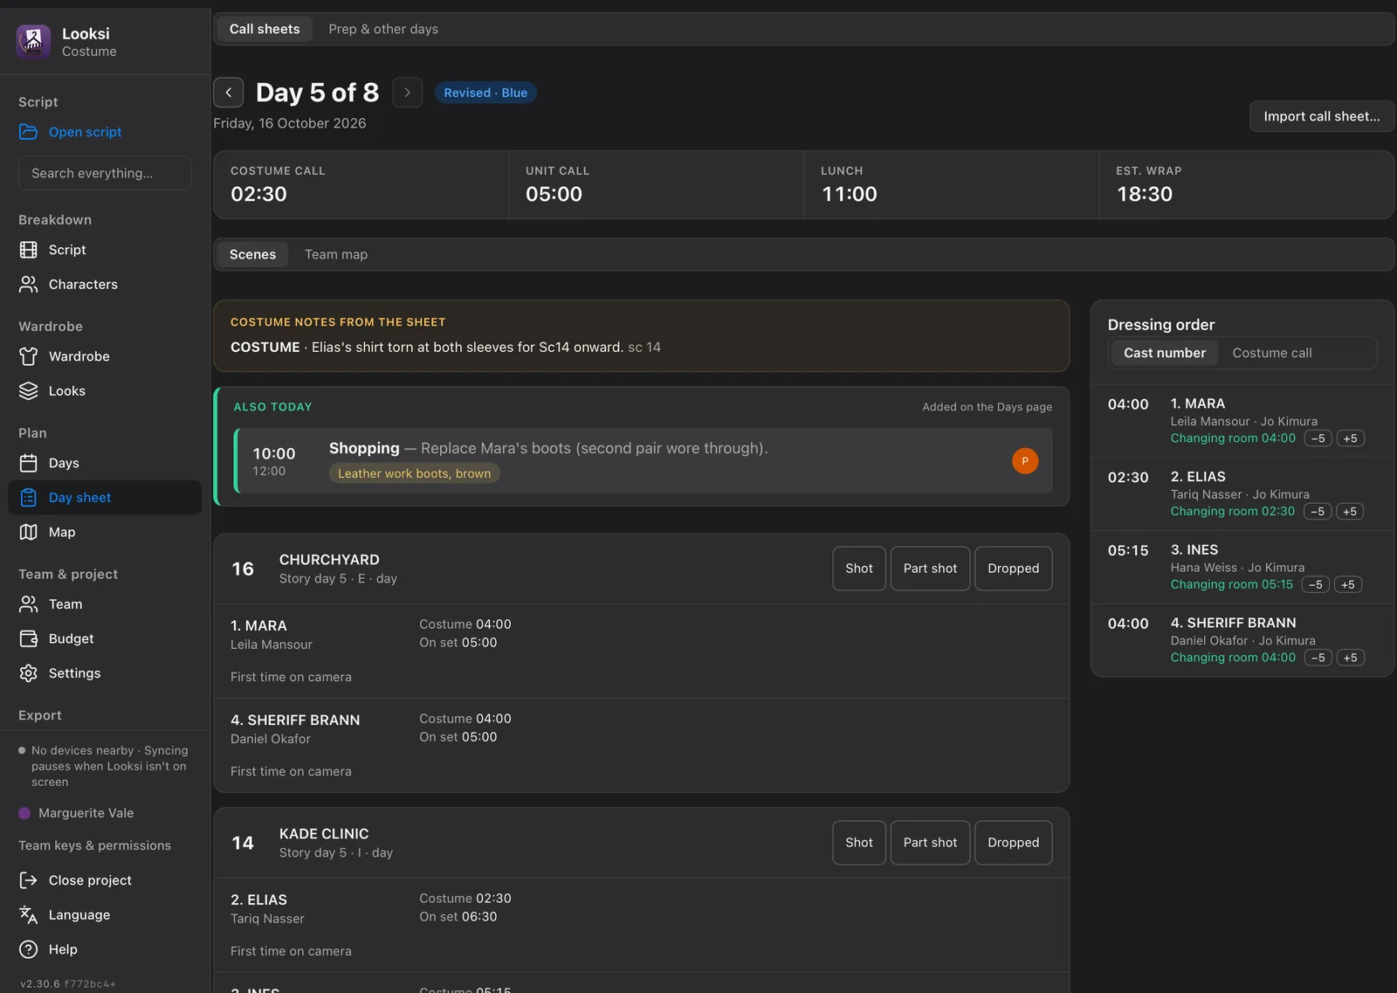Screen dimensions: 1397x993
Task: Click the Days calendar icon
Action: pos(28,463)
